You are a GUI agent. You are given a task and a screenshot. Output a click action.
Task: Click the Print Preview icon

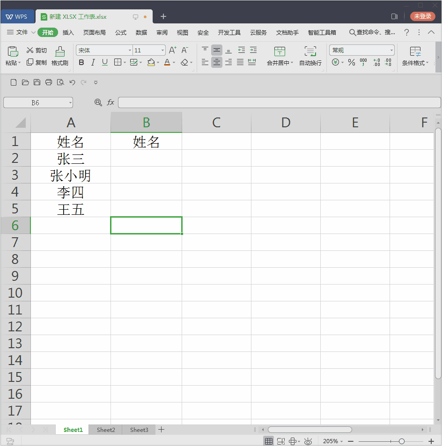60,82
